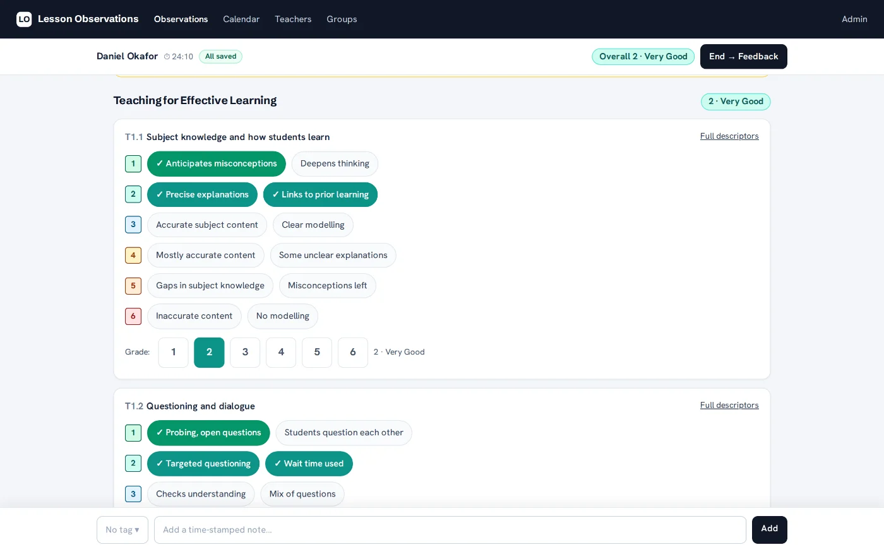
Task: Open the Observations nav tab
Action: [x=181, y=20]
